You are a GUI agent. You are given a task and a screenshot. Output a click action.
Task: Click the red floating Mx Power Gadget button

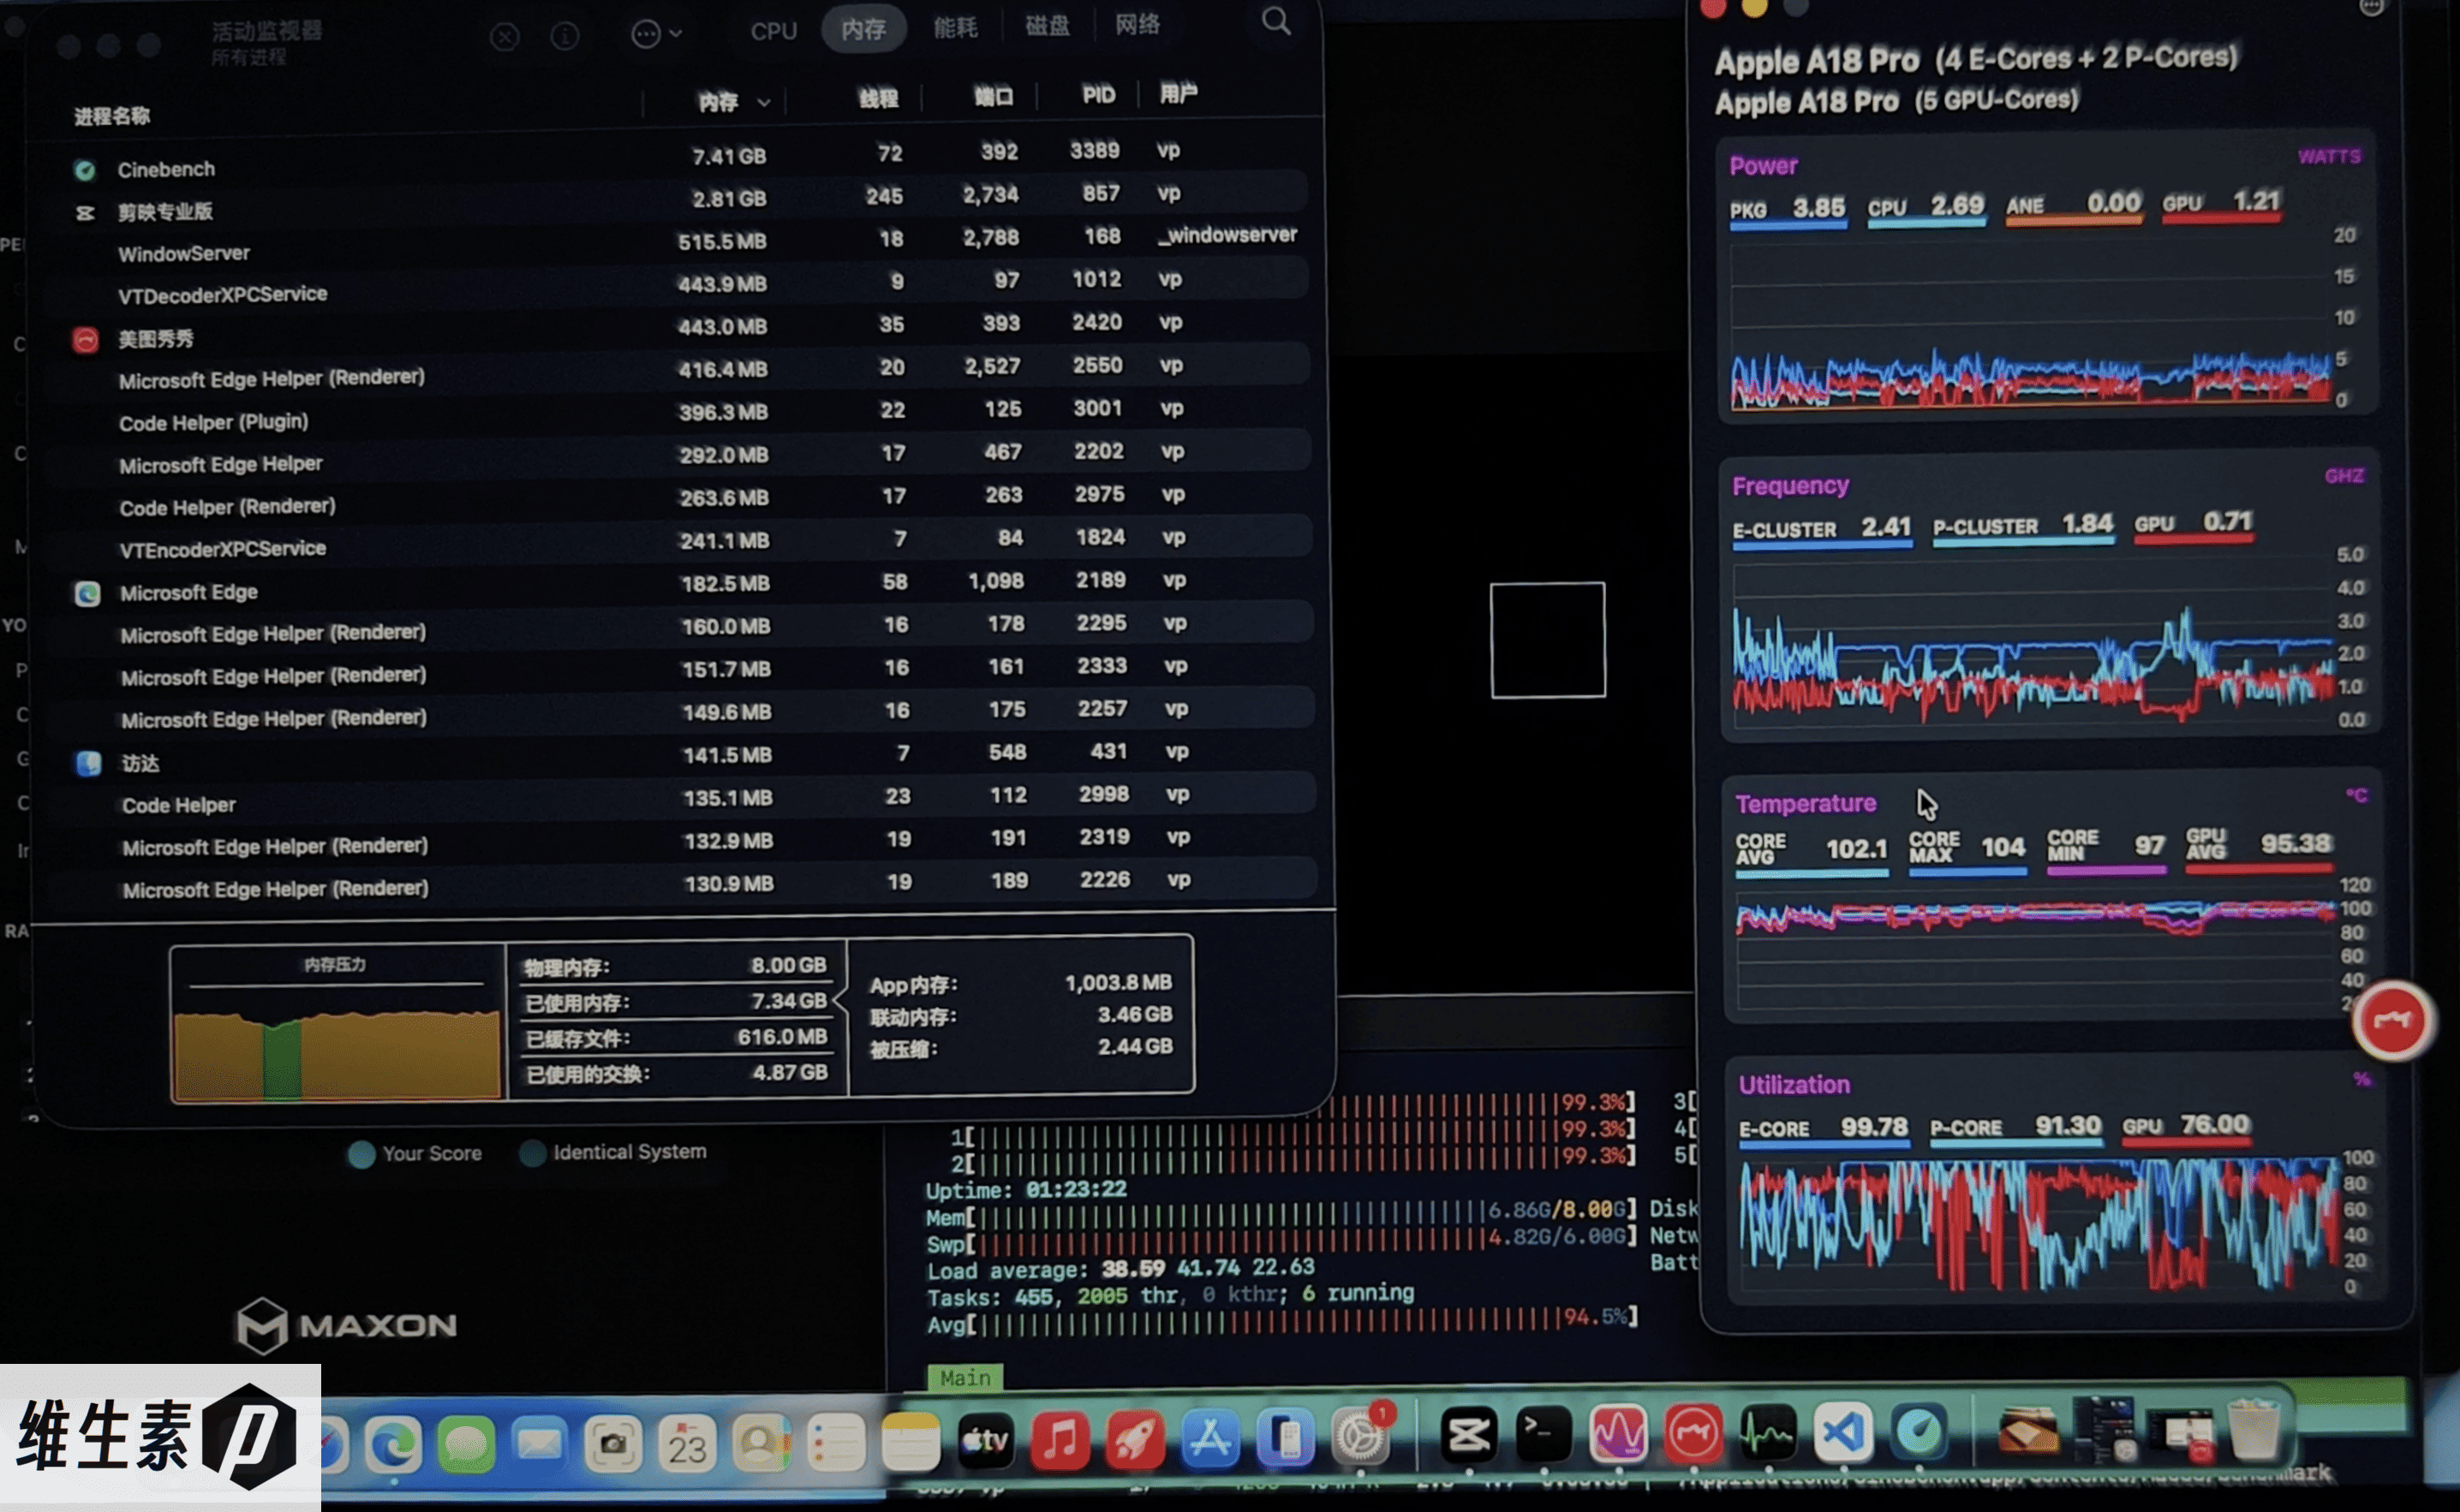pyautogui.click(x=2392, y=1020)
